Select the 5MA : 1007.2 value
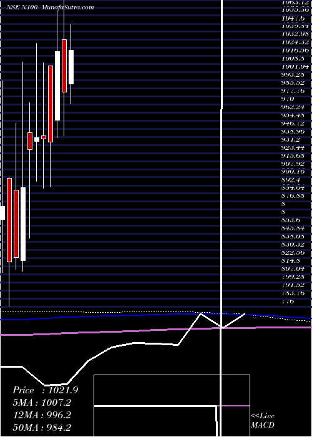 [x=42, y=403]
